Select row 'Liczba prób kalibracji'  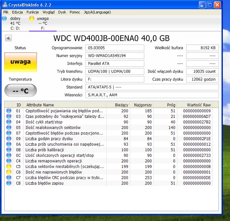coord(109,150)
